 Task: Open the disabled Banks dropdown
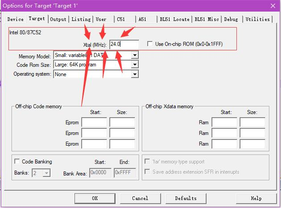tap(41, 173)
